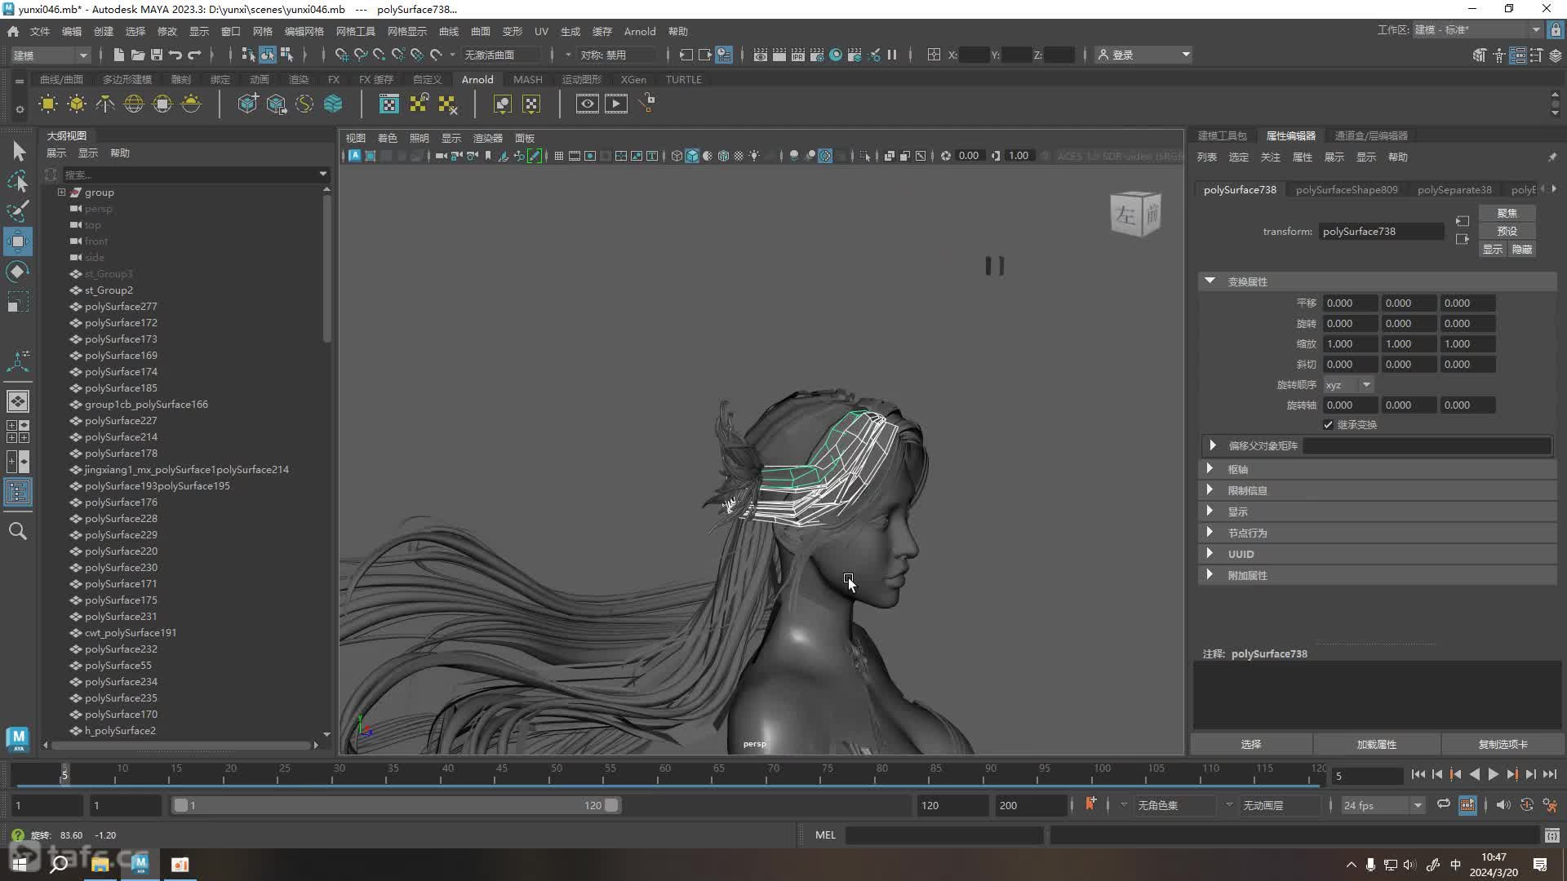The width and height of the screenshot is (1567, 881).
Task: Click the Arnold render play icon on shelf
Action: pyautogui.click(x=616, y=104)
